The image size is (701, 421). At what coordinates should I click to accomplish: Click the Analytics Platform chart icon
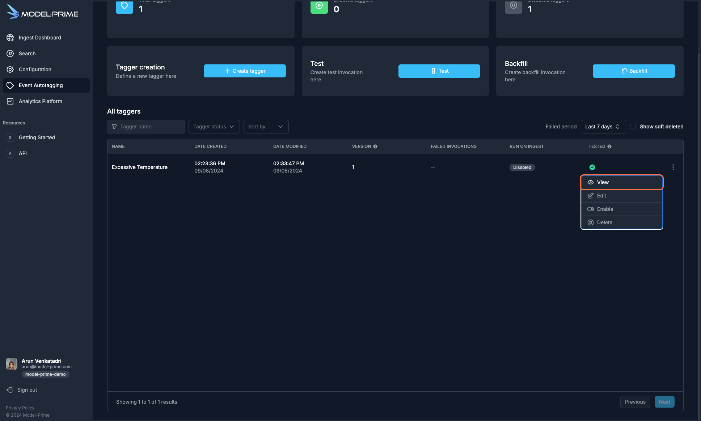coord(10,101)
